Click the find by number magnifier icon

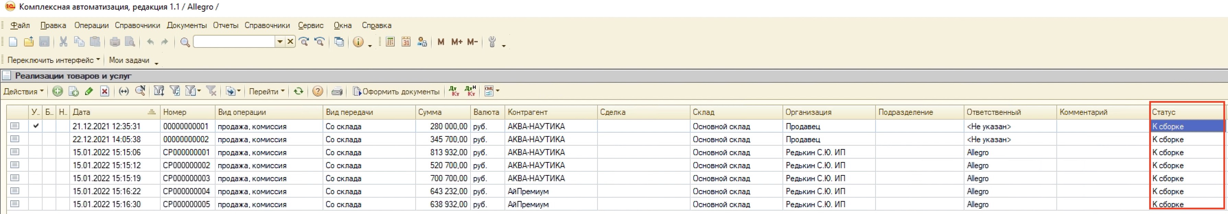[140, 91]
